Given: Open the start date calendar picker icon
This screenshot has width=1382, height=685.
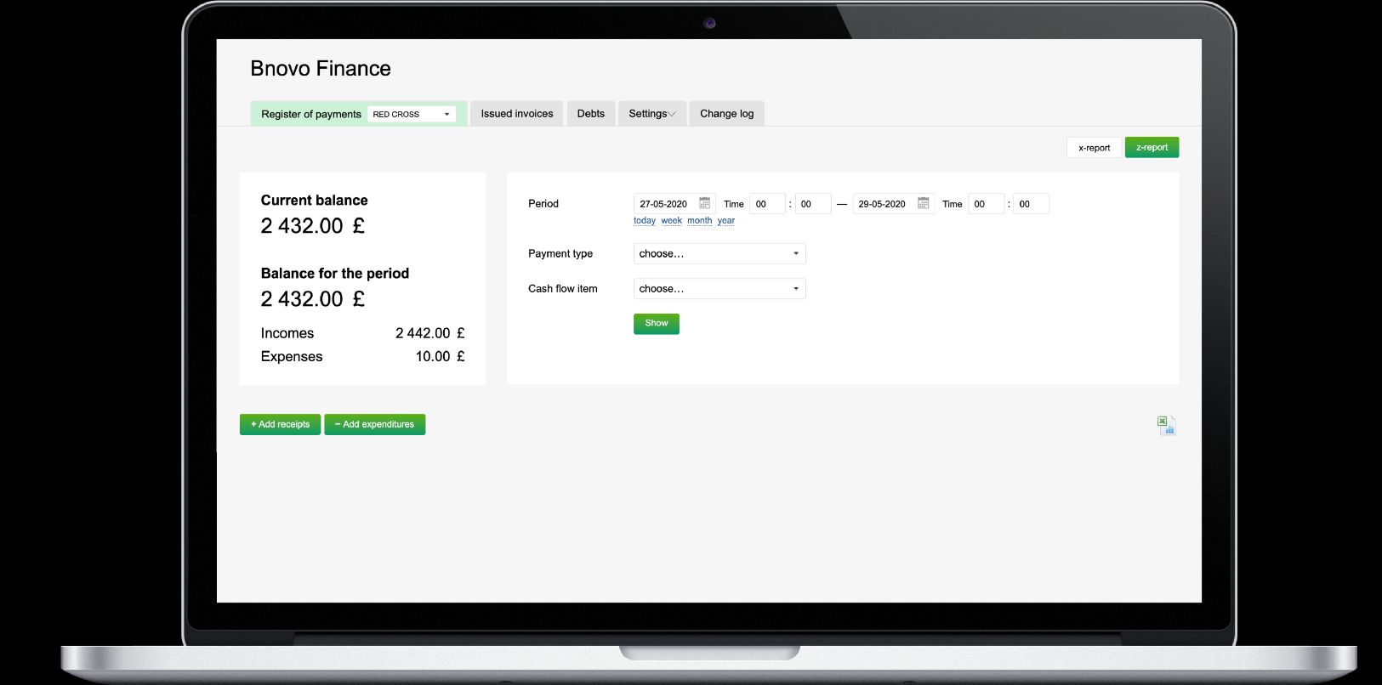Looking at the screenshot, I should pyautogui.click(x=704, y=203).
